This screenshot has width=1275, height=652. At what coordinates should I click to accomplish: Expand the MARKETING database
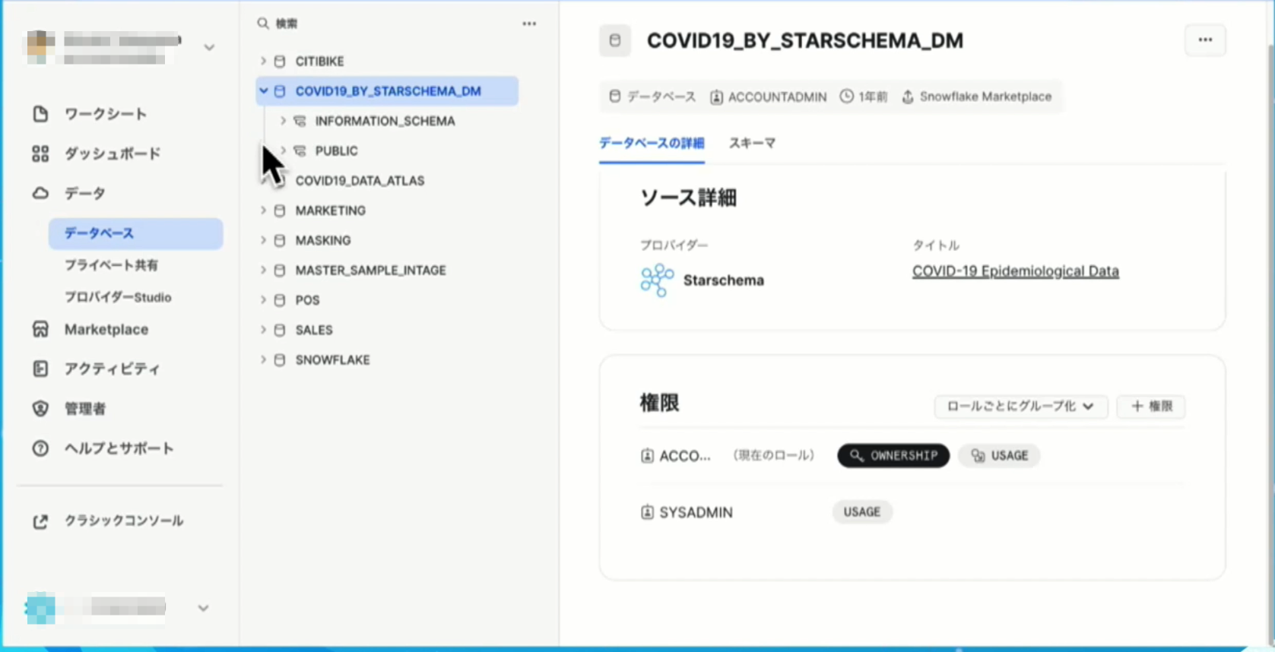click(263, 210)
